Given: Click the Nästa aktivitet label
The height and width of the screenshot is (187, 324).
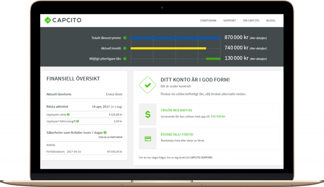Looking at the screenshot, I should [x=57, y=106].
